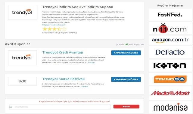
Task: Open the https://www.trendyol.com link
Action: pos(54,25)
